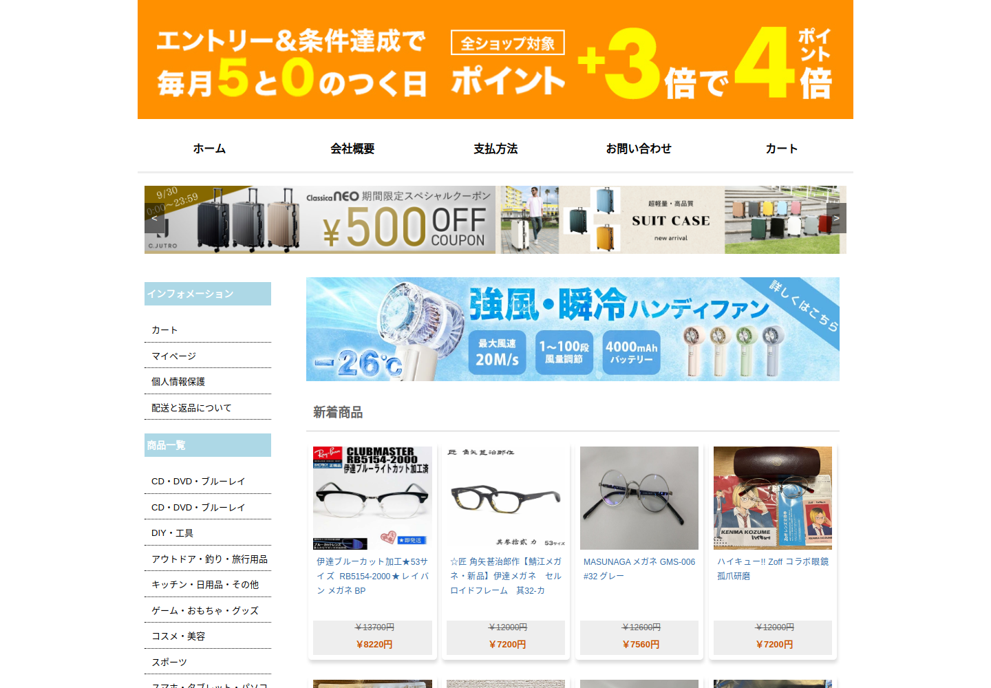Select first CD・DVD・ブルーレイ category
This screenshot has height=688, width=991.
point(198,482)
